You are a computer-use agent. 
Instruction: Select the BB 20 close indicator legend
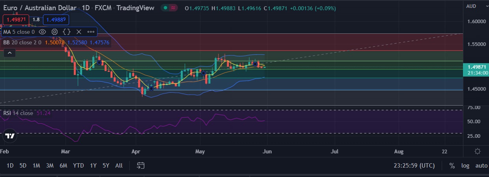[x=23, y=42]
